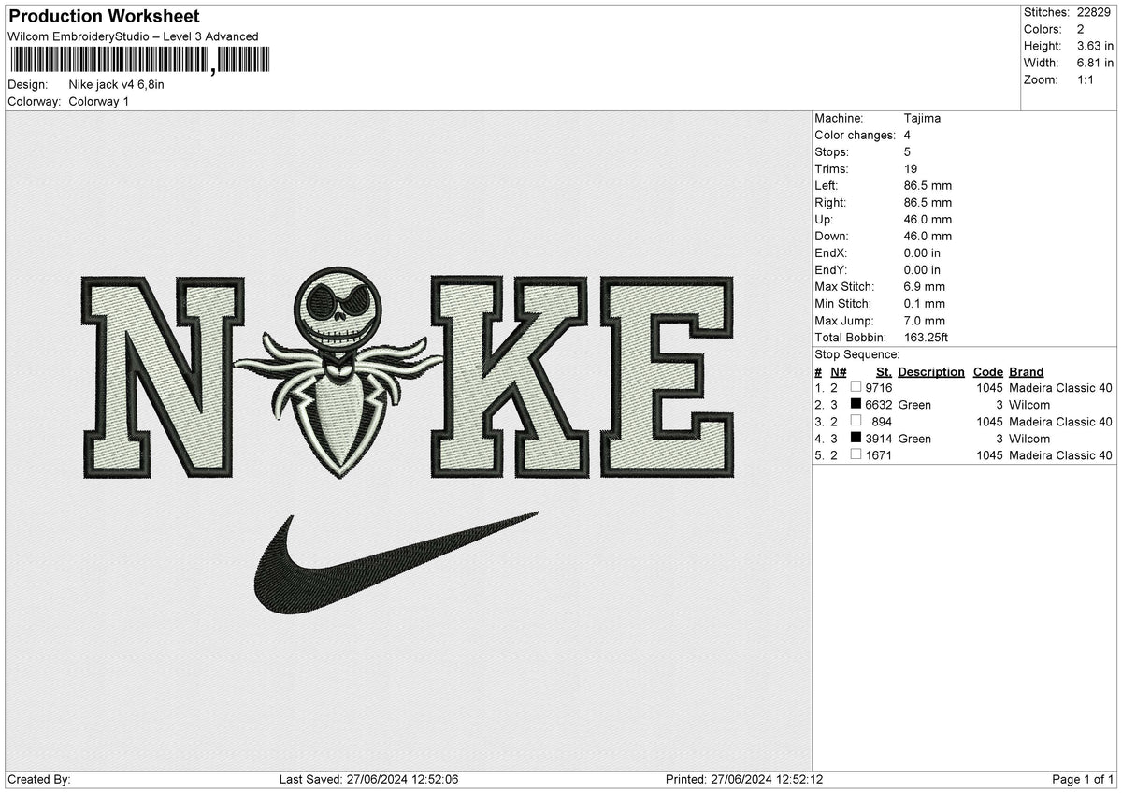
Task: Select stitch count 9716 in stop row 1
Action: (x=879, y=388)
